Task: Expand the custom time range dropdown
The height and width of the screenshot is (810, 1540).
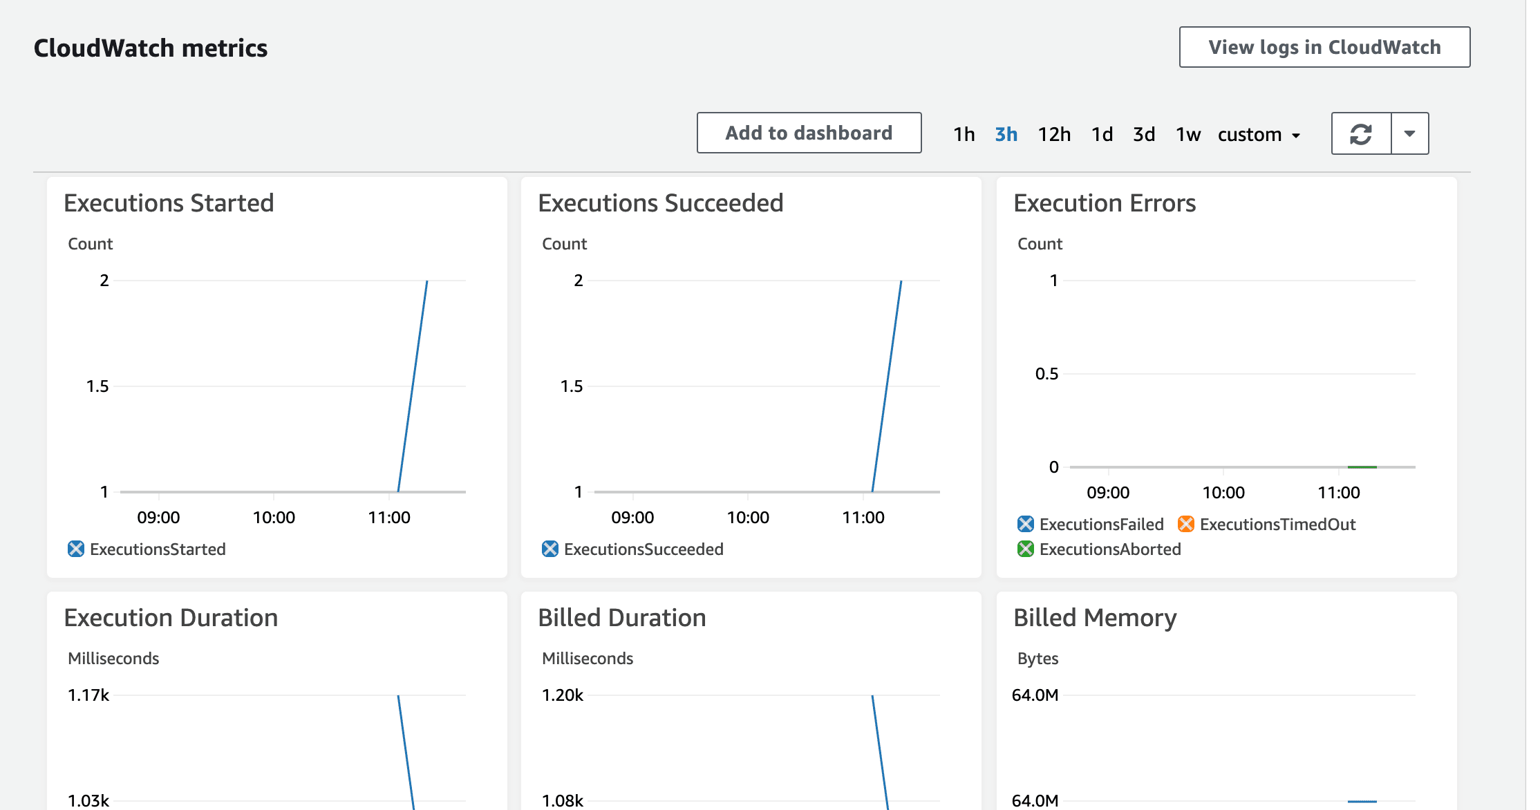Action: [1259, 134]
